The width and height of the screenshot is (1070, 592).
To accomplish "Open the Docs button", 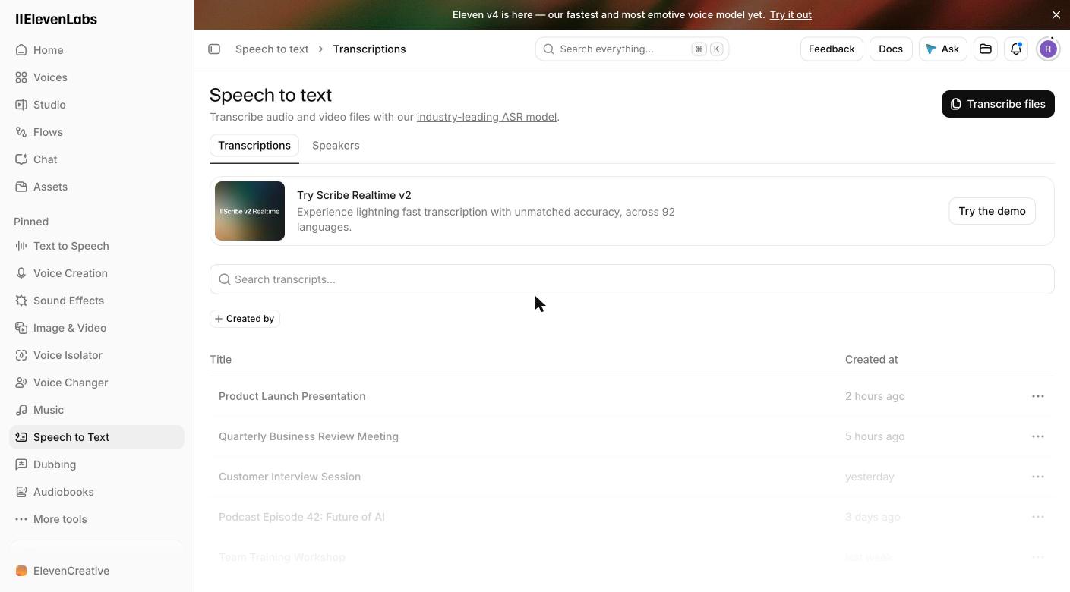I will [x=891, y=49].
